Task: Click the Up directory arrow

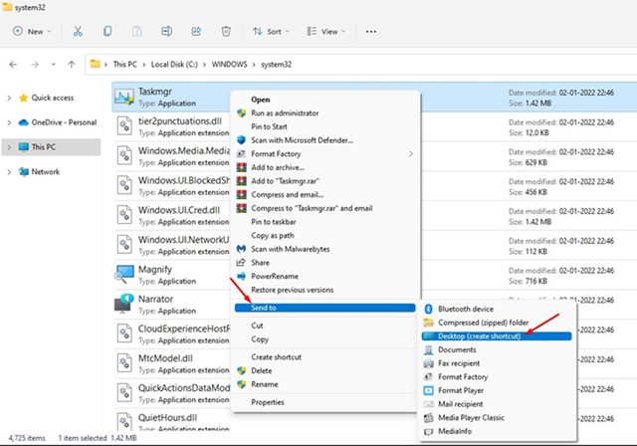Action: coord(70,64)
